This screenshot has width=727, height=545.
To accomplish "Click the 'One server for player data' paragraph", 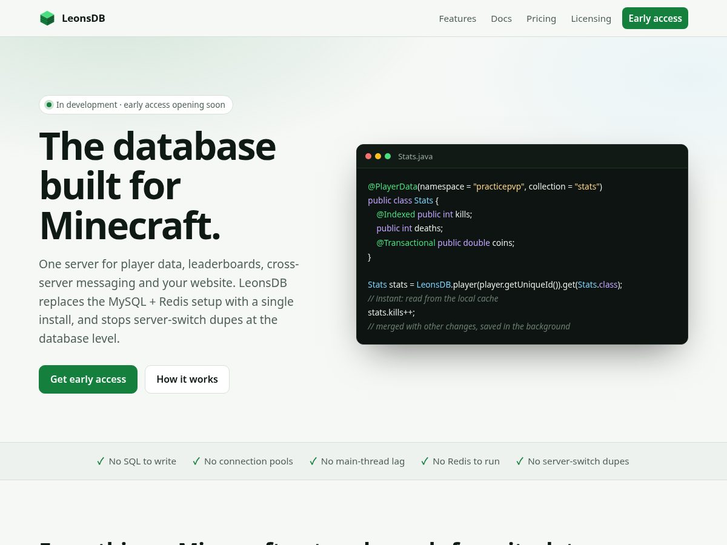I will (169, 301).
